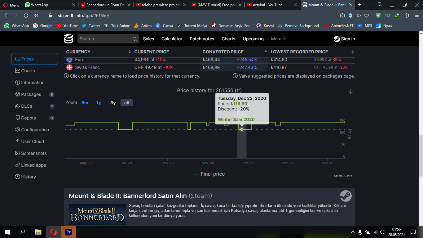Open the notification center icon
Image resolution: width=423 pixels, height=238 pixels.
point(413,232)
